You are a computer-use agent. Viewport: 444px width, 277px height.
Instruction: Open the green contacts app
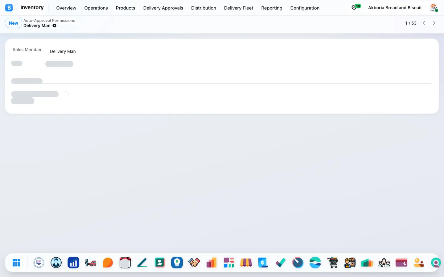point(160,263)
